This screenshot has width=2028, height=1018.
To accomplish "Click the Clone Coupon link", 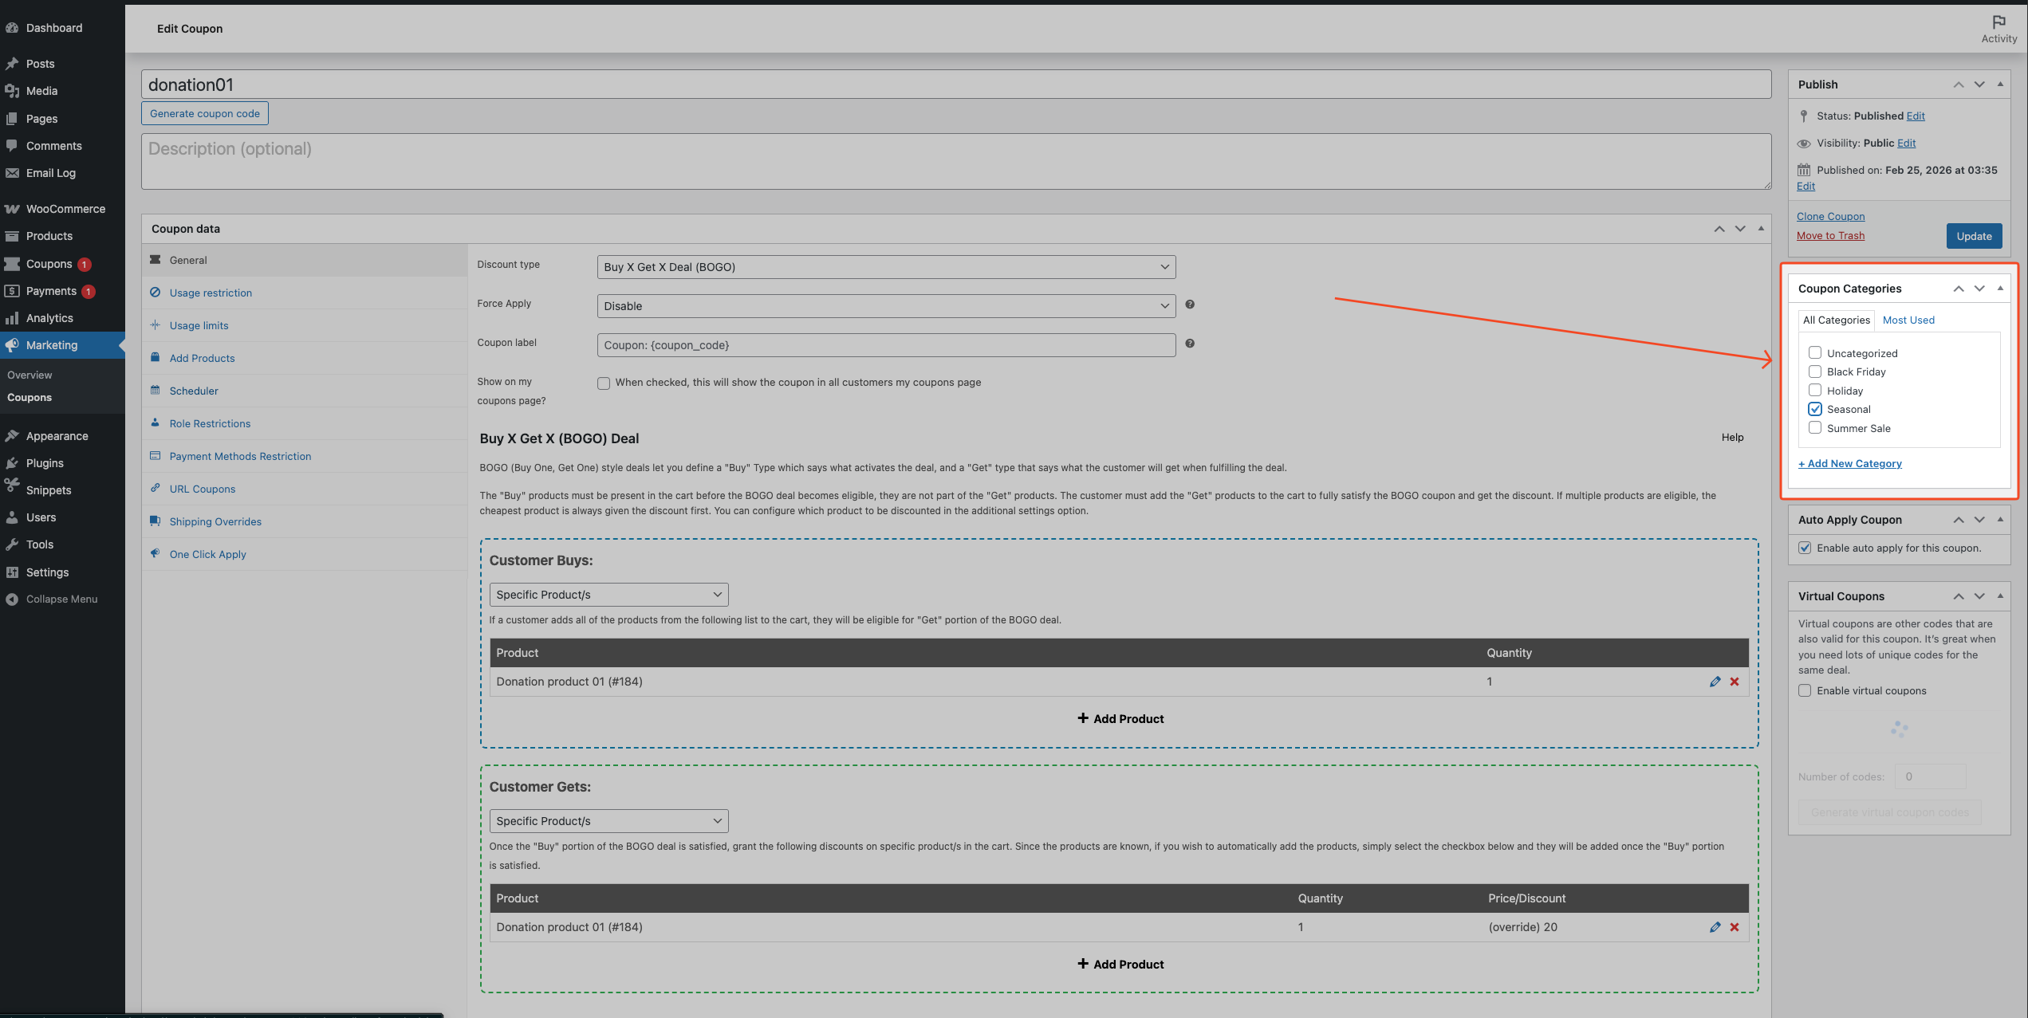I will pyautogui.click(x=1830, y=216).
